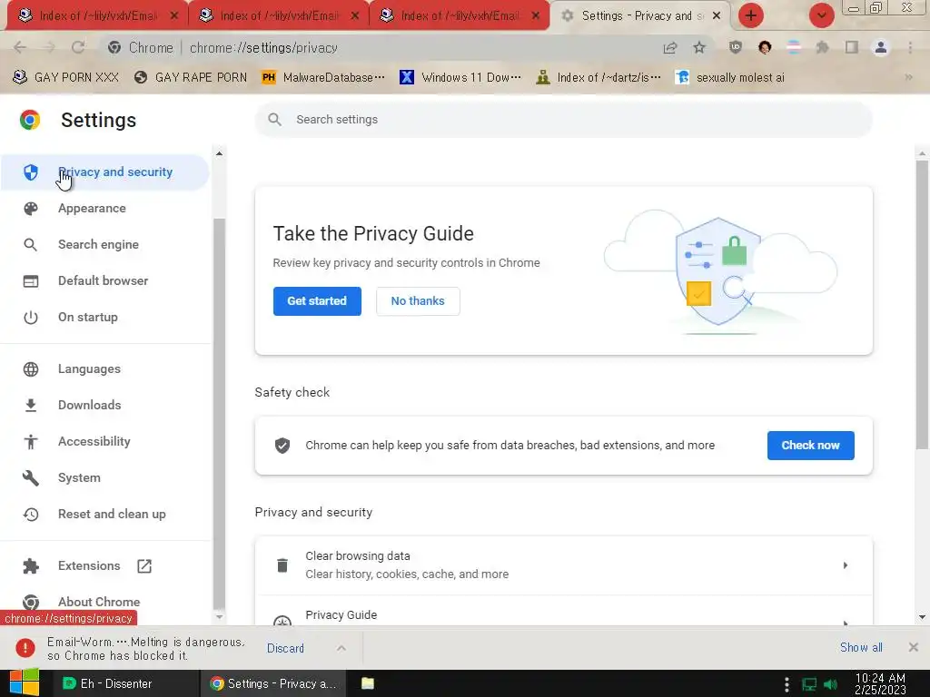930x697 pixels.
Task: Open the file explorer taskbar icon
Action: tap(368, 683)
